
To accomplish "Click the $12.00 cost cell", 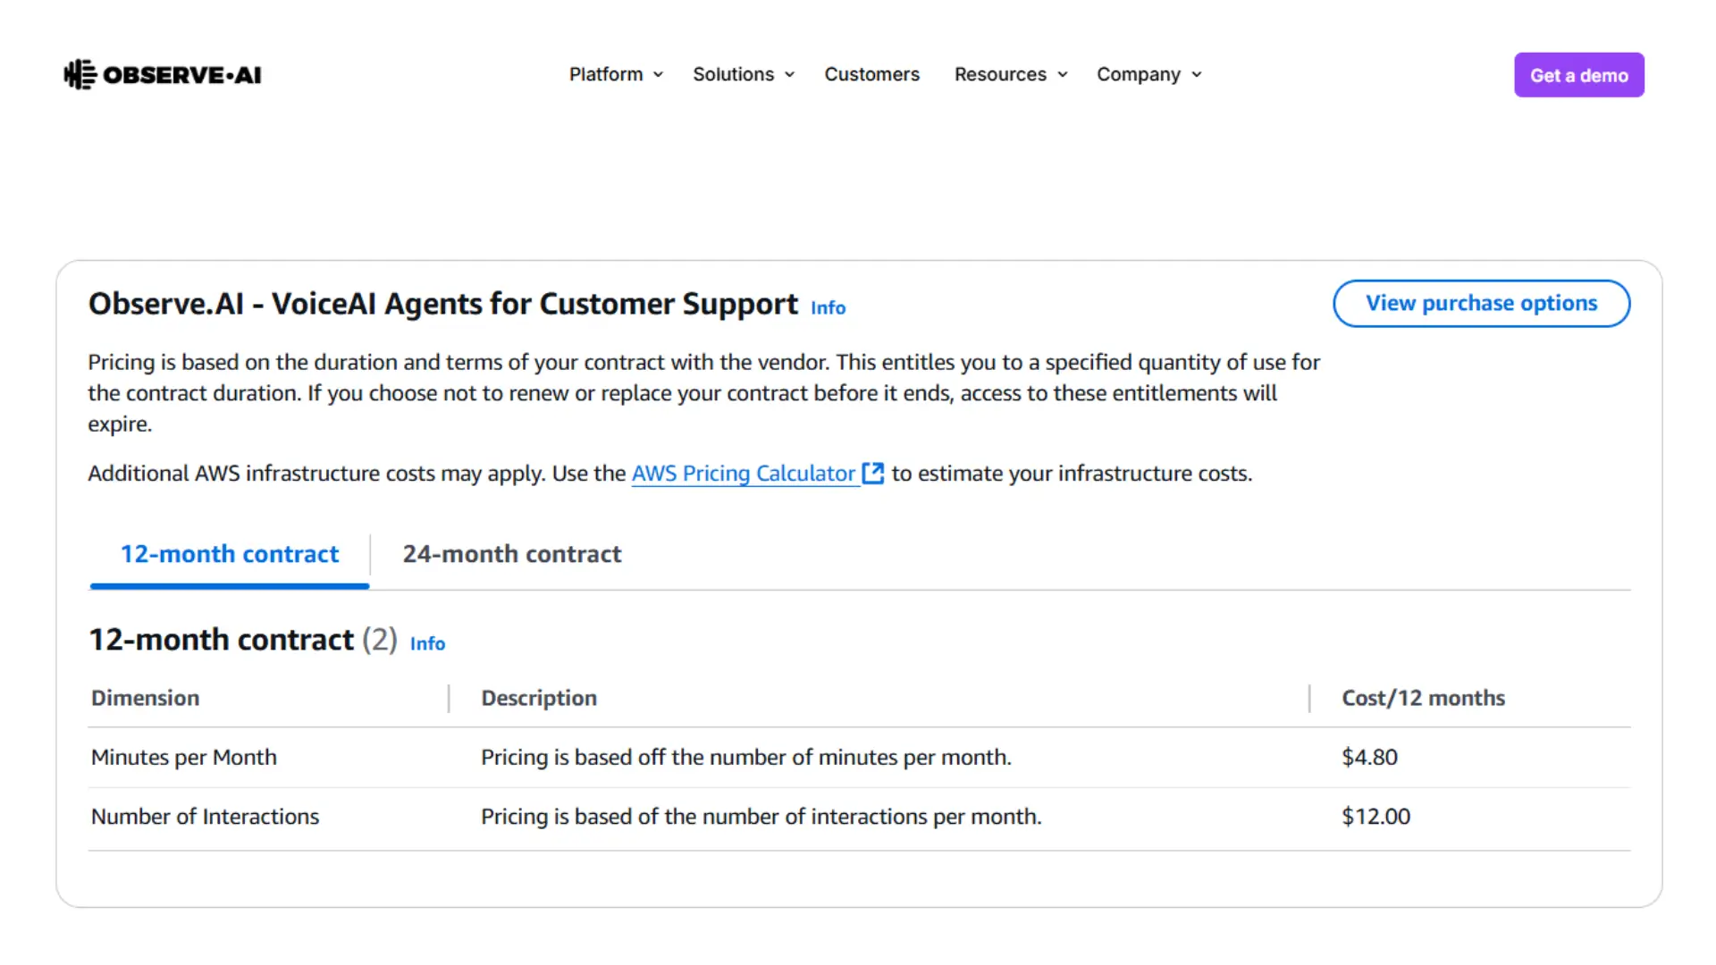I will [1375, 817].
